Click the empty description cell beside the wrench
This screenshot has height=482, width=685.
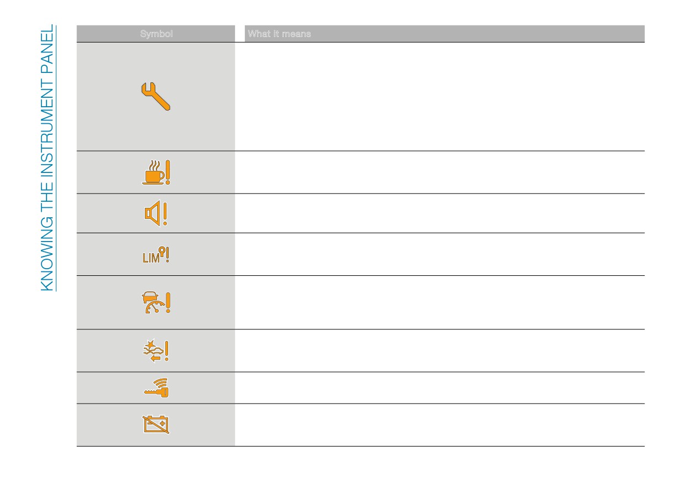[x=440, y=97]
